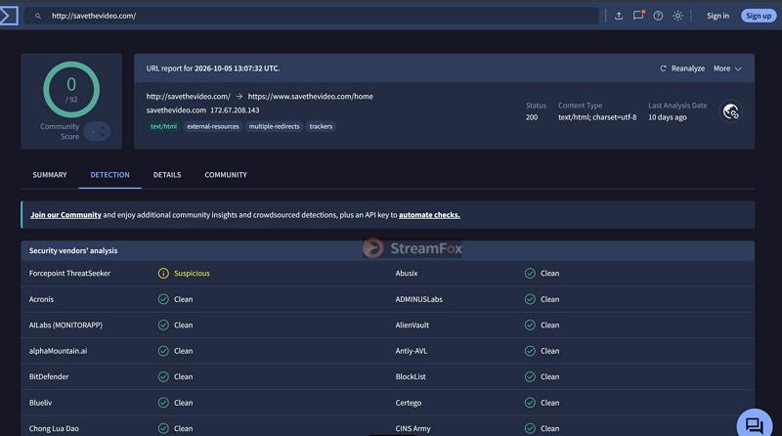Click Acronis clean checkmark icon

(x=163, y=299)
